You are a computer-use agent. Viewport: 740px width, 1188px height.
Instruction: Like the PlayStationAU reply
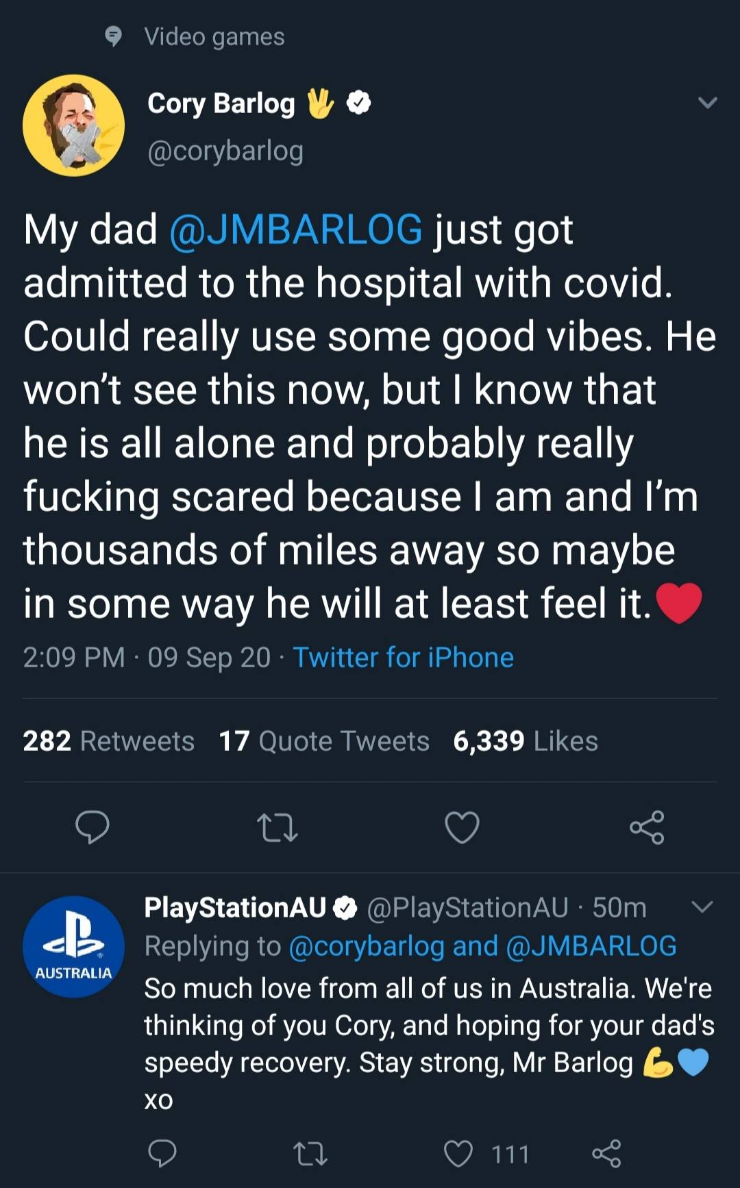click(458, 1154)
